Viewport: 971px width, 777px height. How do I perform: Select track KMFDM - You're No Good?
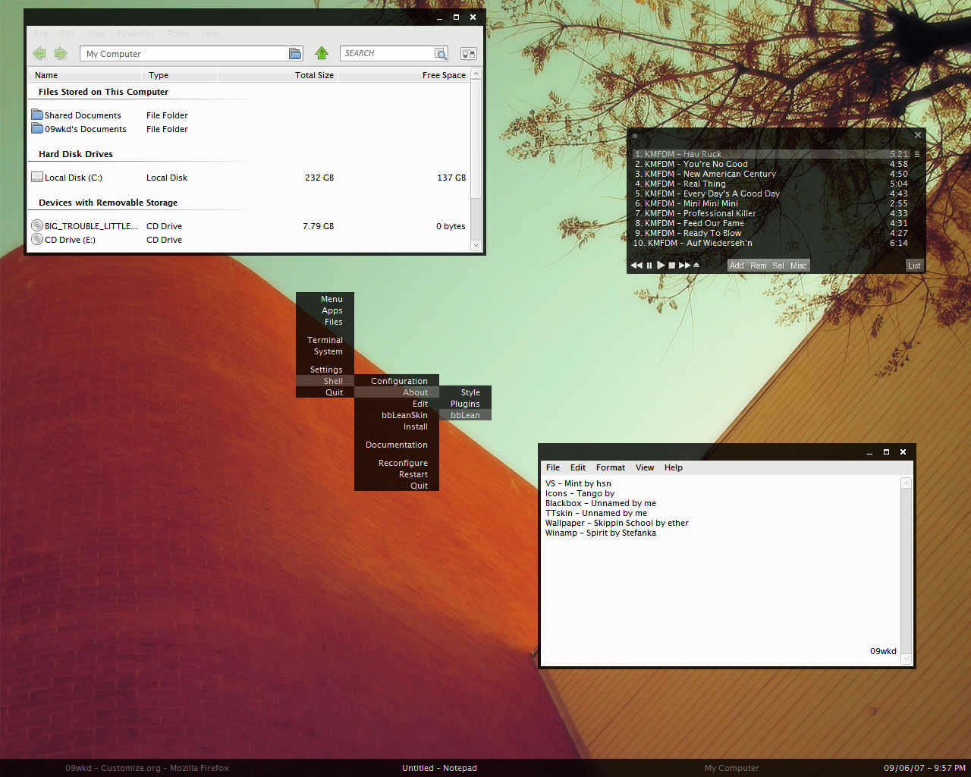[771, 164]
